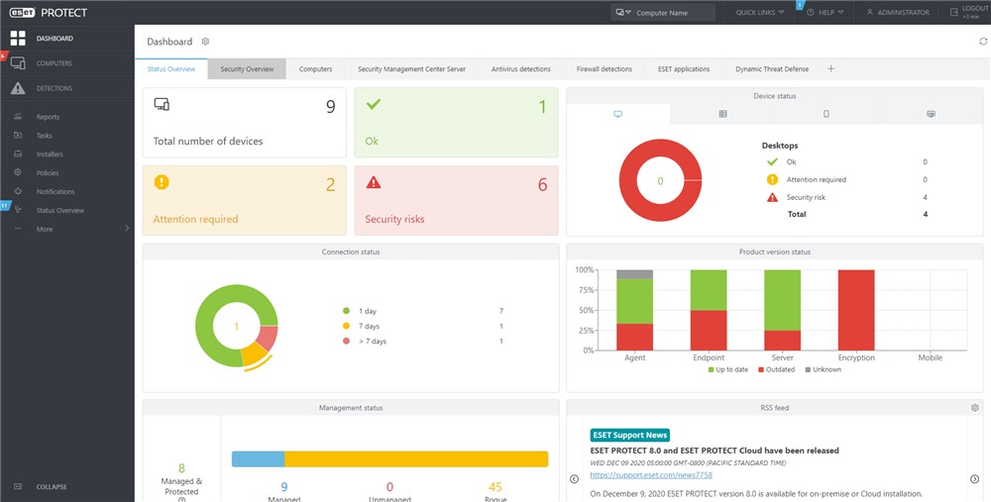The image size is (991, 502).
Task: Open the Detections warning icon
Action: 18,88
